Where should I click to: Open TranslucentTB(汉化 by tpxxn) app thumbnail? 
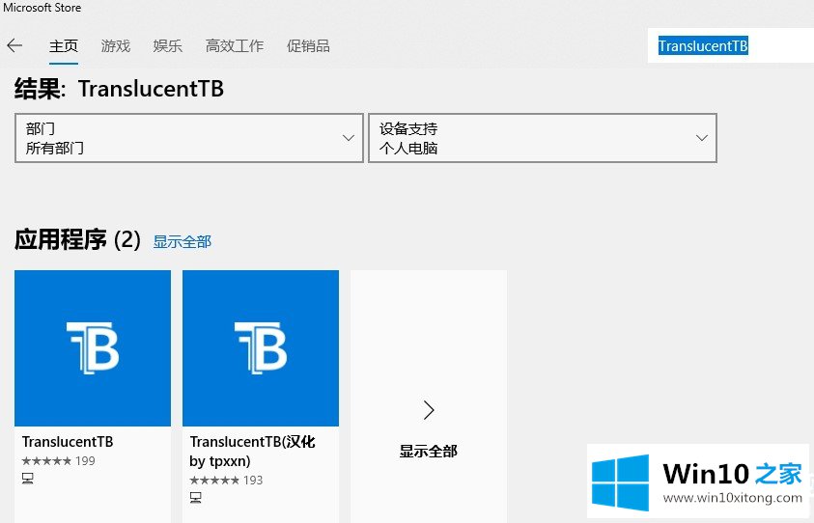point(261,348)
